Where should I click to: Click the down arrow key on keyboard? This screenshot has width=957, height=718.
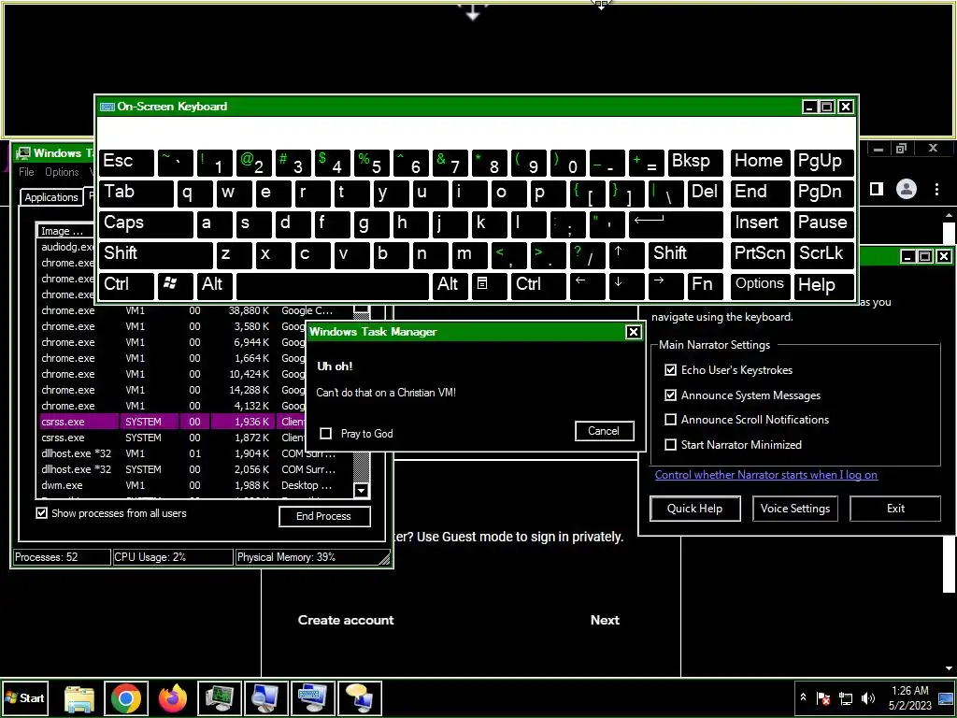click(625, 285)
